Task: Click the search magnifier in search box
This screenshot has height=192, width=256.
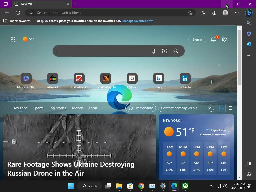Action: point(176,51)
